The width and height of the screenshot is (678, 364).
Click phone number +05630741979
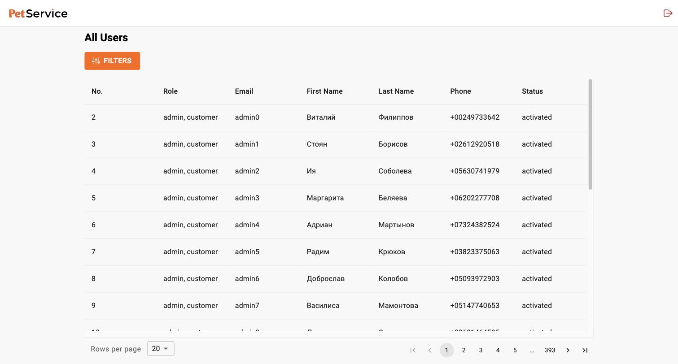coord(475,171)
